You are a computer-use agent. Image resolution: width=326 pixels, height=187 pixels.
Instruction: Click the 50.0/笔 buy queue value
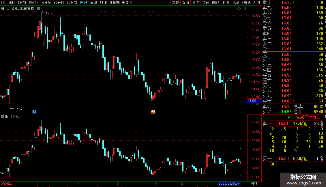click(300, 159)
